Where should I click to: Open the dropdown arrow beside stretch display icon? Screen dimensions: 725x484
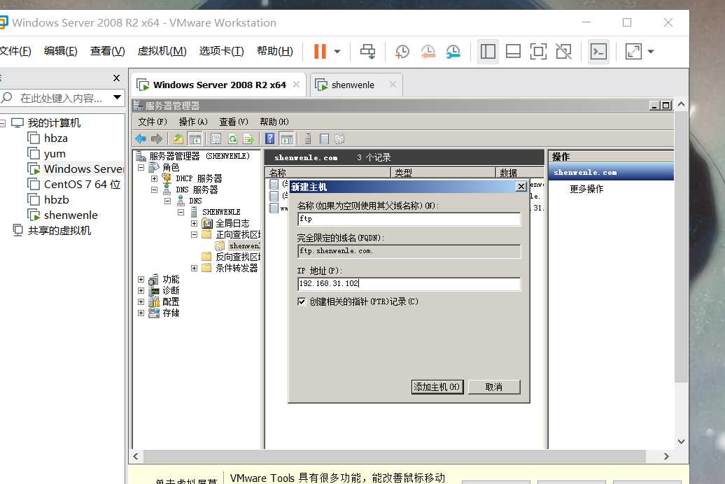point(651,52)
